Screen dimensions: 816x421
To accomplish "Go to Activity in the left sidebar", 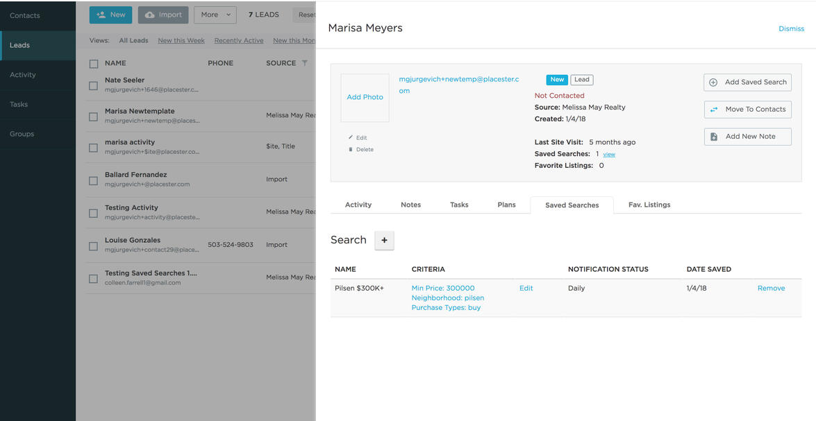I will [x=23, y=75].
